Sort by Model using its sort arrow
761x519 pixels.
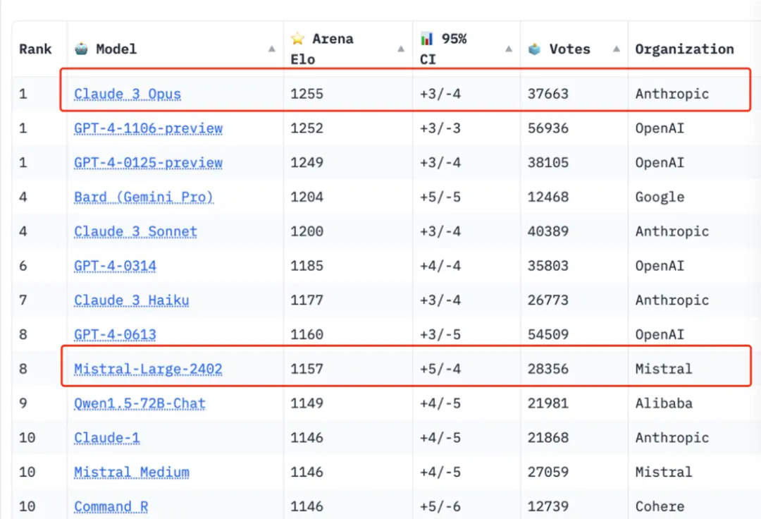coord(272,49)
